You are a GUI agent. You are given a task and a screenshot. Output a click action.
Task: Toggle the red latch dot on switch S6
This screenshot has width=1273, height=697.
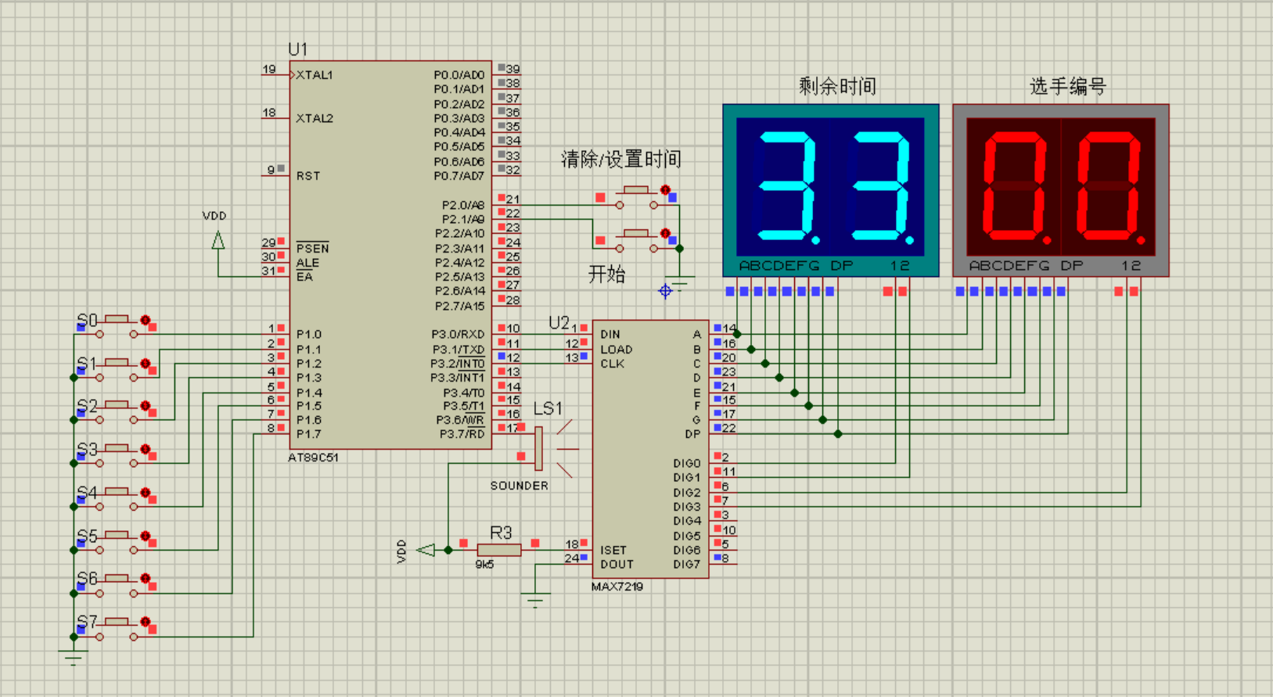pos(146,579)
